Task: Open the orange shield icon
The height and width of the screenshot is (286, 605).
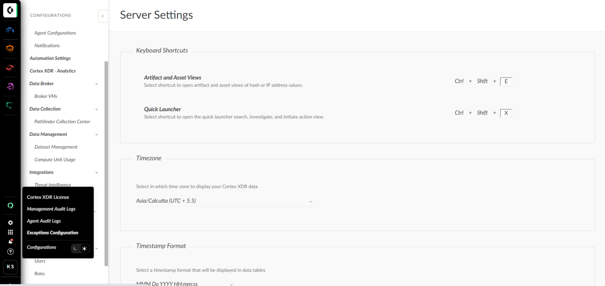Action: click(10, 49)
